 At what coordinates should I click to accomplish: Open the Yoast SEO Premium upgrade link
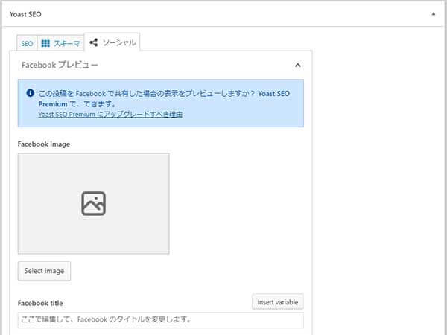(x=110, y=115)
